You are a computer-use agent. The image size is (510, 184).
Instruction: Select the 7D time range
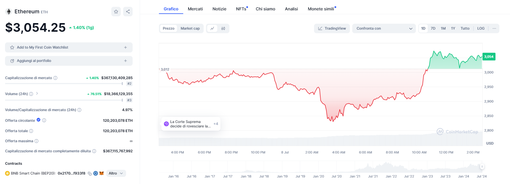pos(433,28)
